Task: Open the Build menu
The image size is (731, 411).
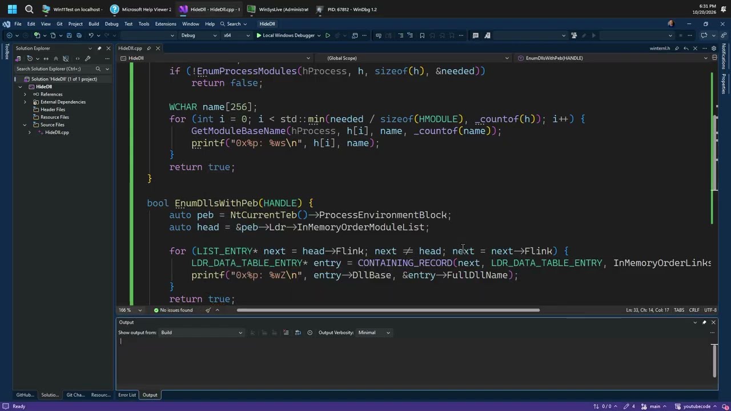Action: [x=94, y=24]
